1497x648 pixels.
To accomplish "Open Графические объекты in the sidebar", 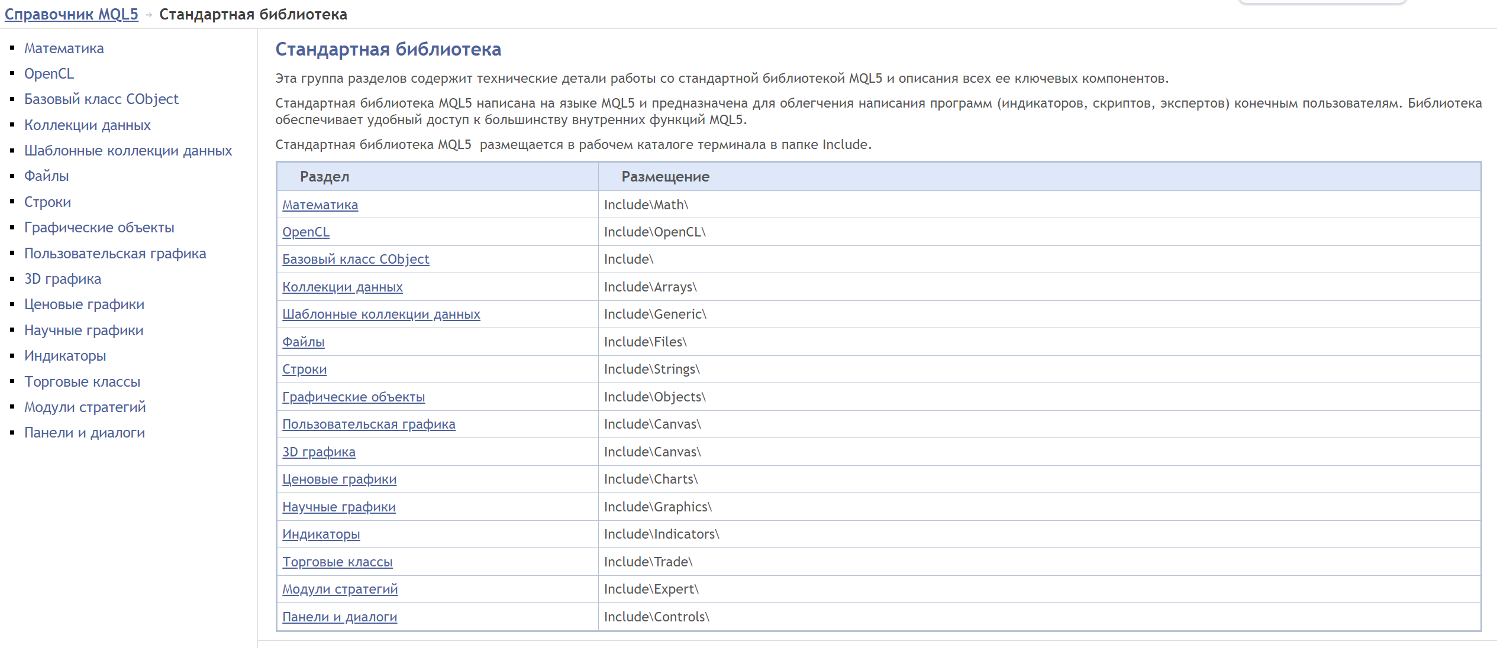I will 99,228.
